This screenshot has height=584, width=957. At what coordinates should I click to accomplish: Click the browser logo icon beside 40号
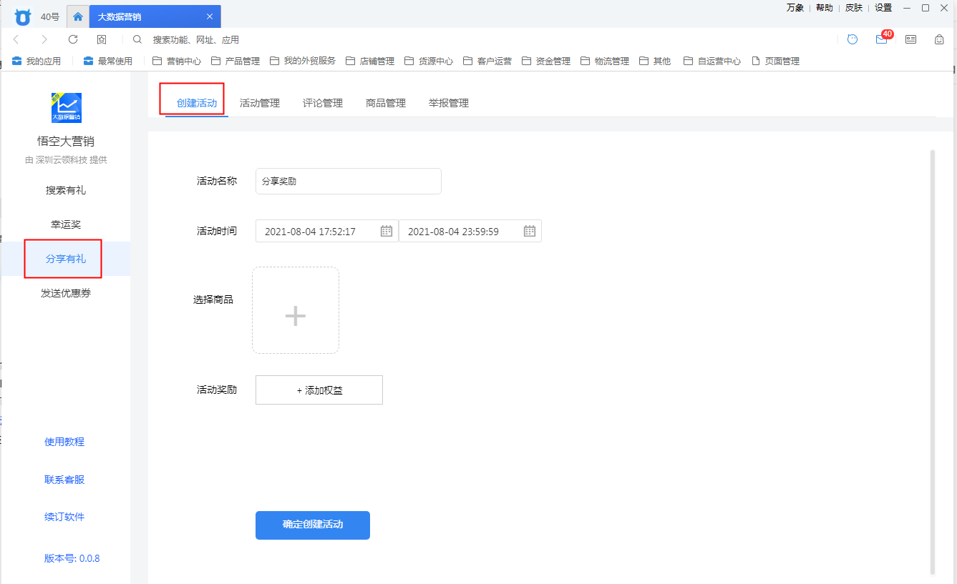23,16
